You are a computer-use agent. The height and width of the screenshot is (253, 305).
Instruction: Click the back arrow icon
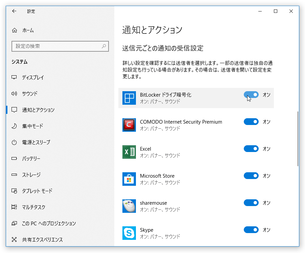coord(14,11)
